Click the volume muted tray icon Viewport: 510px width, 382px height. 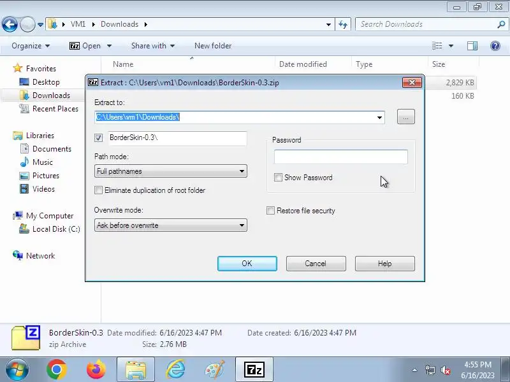[x=446, y=370]
